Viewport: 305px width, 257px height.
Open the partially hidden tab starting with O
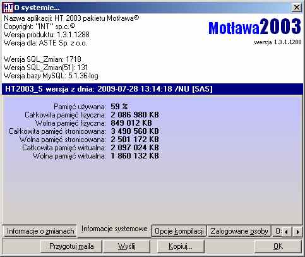pos(277,231)
